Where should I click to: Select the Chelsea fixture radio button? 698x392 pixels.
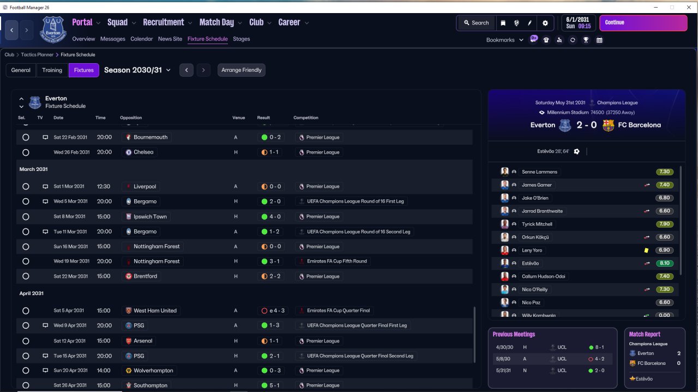coord(26,152)
